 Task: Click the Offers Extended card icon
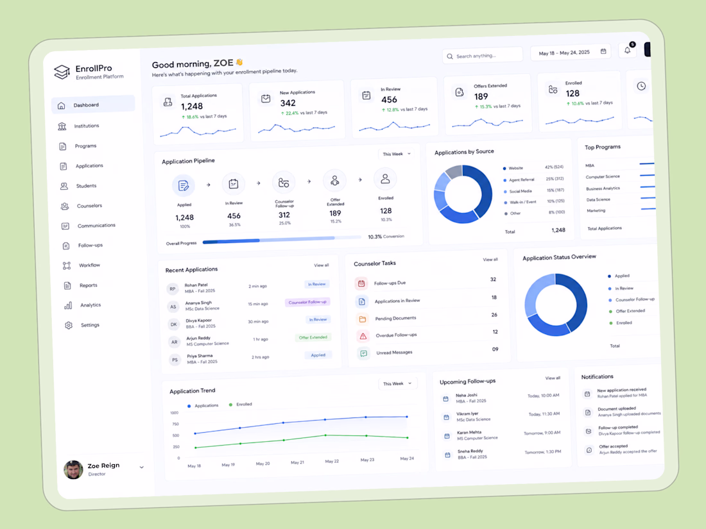coord(460,92)
